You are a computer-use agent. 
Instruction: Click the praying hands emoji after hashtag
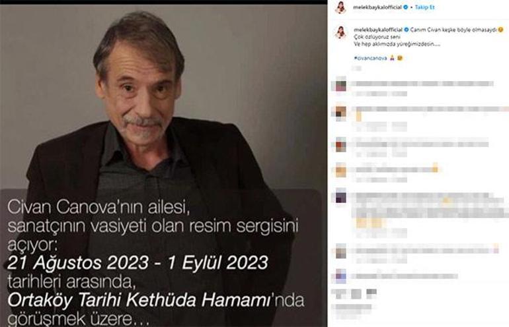pyautogui.click(x=392, y=58)
